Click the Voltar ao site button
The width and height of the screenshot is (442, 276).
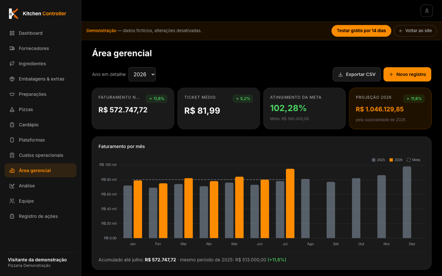click(415, 31)
